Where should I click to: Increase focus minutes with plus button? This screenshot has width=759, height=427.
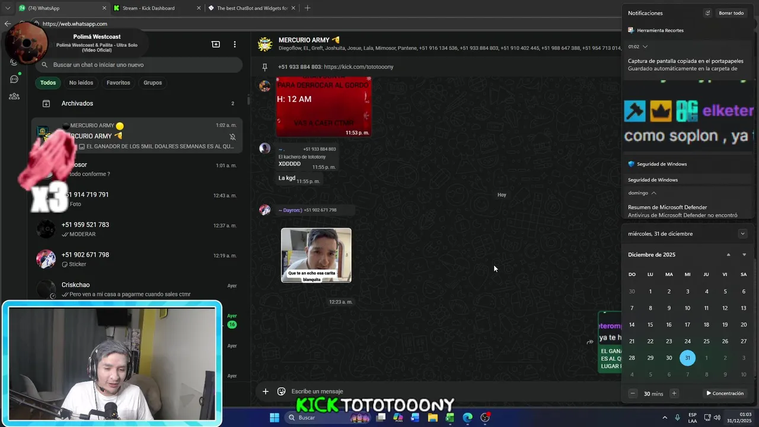674,393
